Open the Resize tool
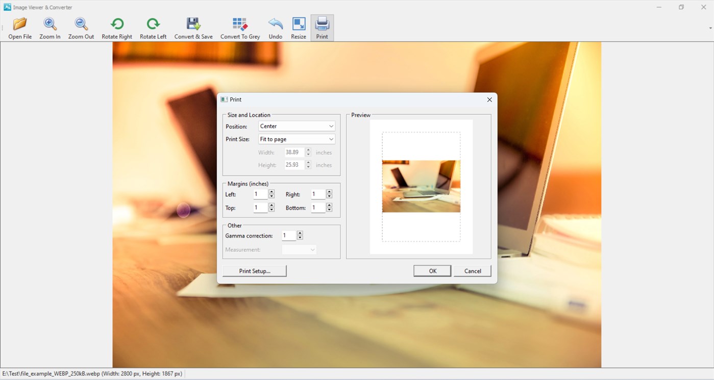 [299, 27]
